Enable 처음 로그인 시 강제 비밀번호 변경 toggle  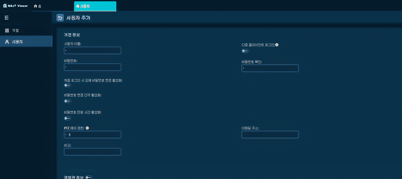[67, 85]
